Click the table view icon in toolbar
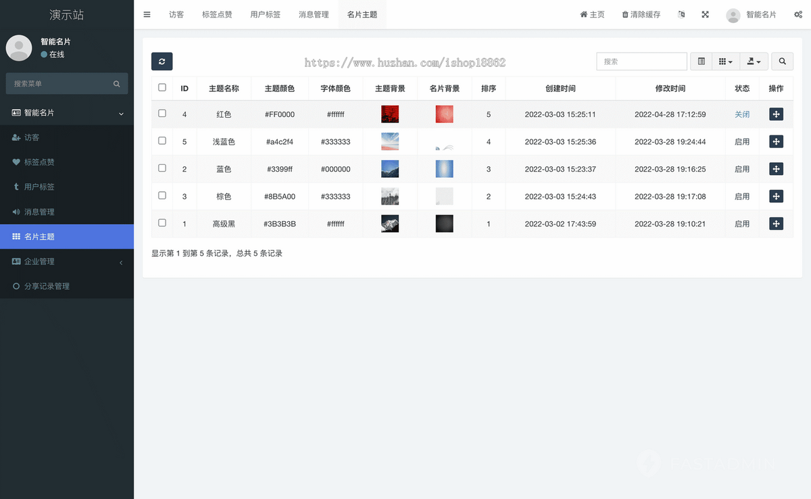Screen dimensions: 811x499 (701, 61)
